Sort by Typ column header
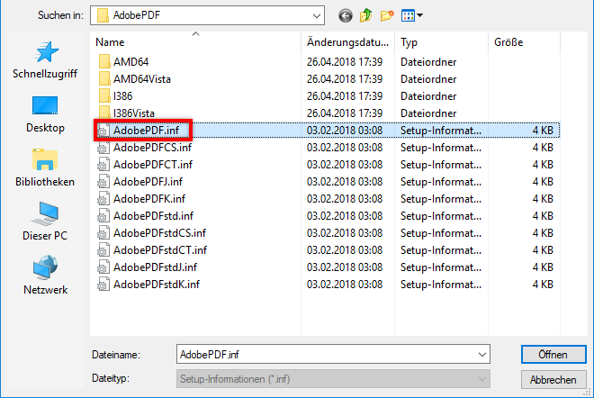594x398 pixels. pyautogui.click(x=441, y=42)
